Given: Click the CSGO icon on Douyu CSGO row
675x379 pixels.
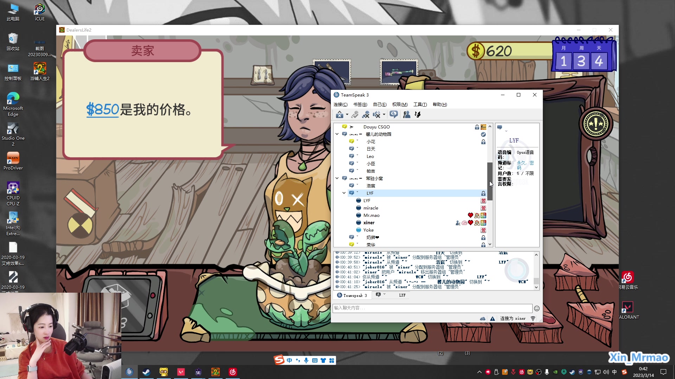Looking at the screenshot, I should [x=483, y=127].
